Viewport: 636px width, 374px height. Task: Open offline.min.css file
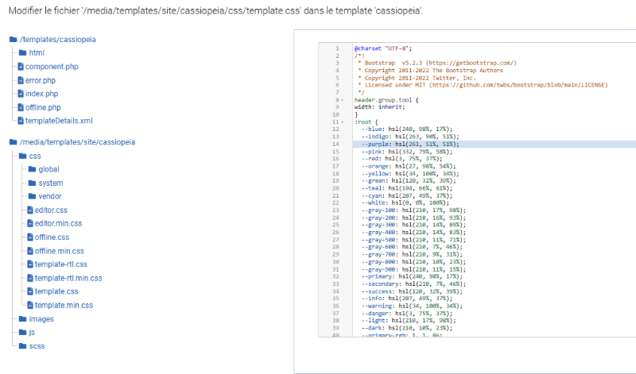(x=59, y=251)
